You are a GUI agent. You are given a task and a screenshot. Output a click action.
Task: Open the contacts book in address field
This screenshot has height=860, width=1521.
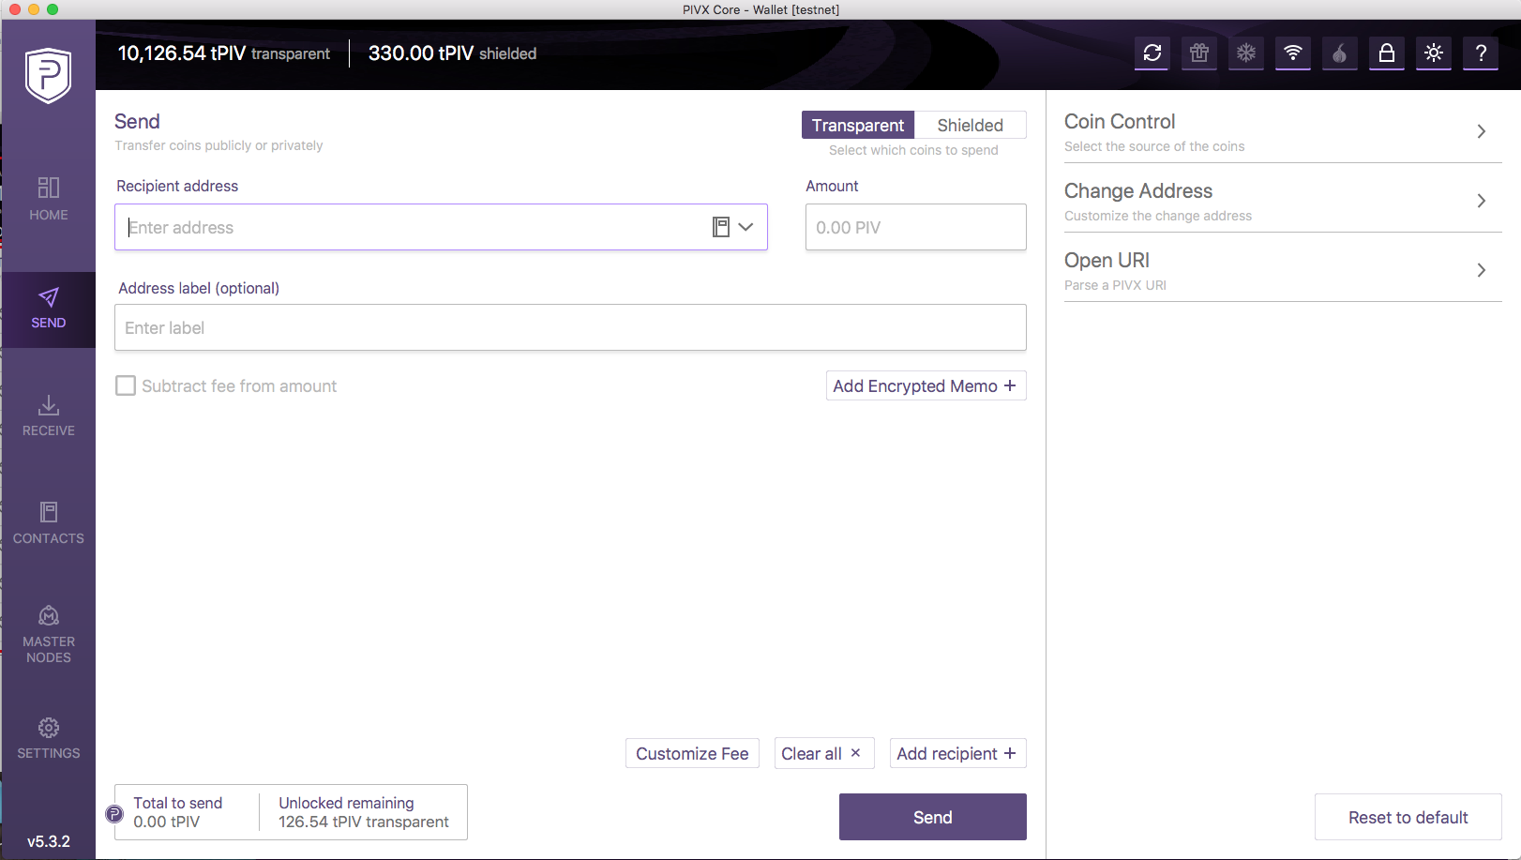point(721,227)
